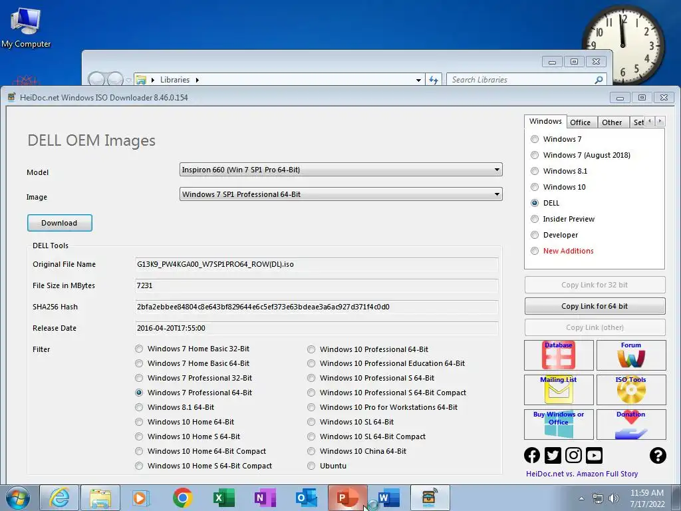
Task: Filter by Windows 8.1 64-Bit
Action: pos(139,407)
